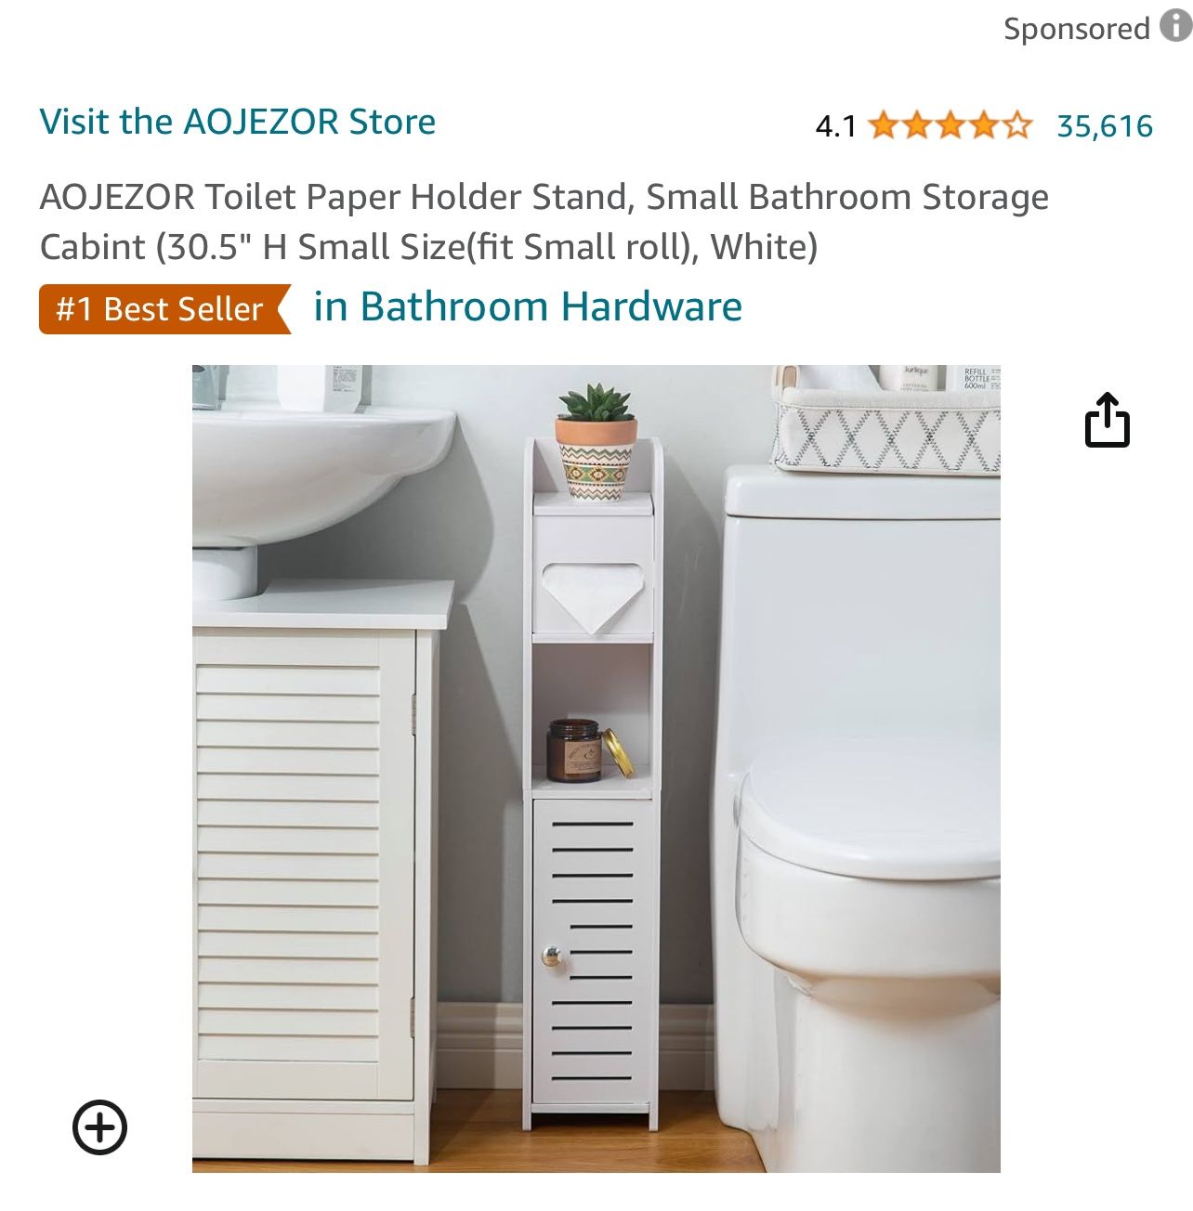
Task: Click the info icon beside Sponsored
Action: [x=1176, y=27]
